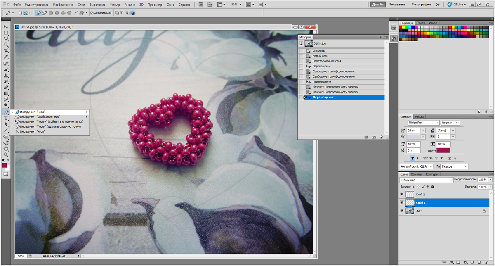This screenshot has width=495, height=266.
Task: Open the Слои menu
Action: coord(81,4)
